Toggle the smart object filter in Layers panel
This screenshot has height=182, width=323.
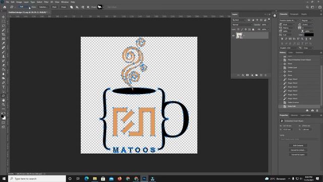(265, 20)
